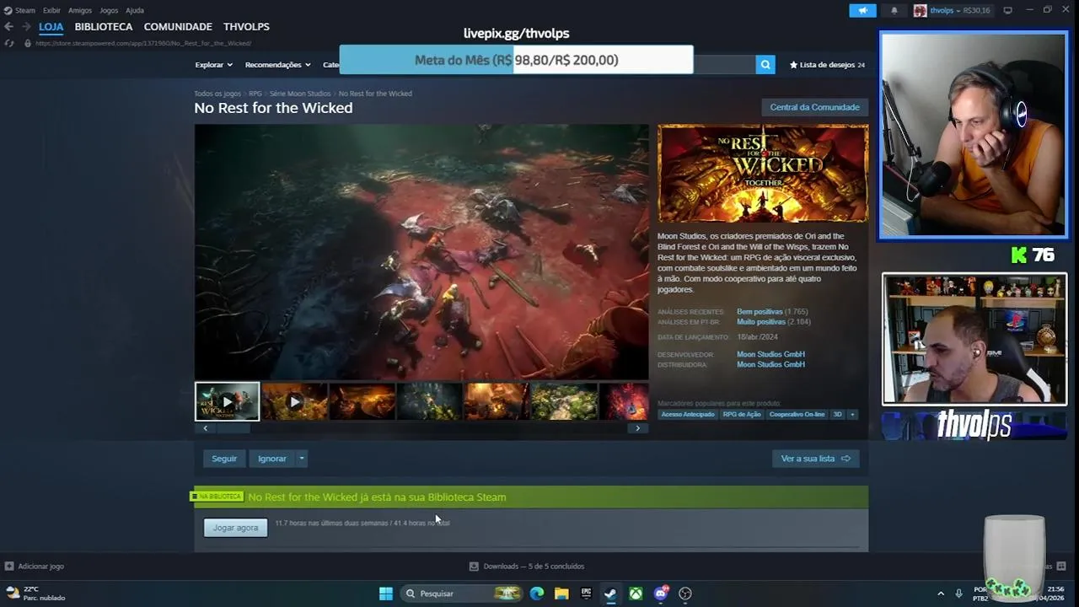Open the Xbox app from the taskbar
The image size is (1079, 607).
(x=636, y=594)
